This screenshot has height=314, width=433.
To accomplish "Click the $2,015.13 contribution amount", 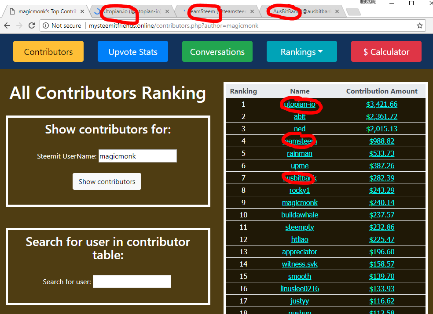I will 382,129.
